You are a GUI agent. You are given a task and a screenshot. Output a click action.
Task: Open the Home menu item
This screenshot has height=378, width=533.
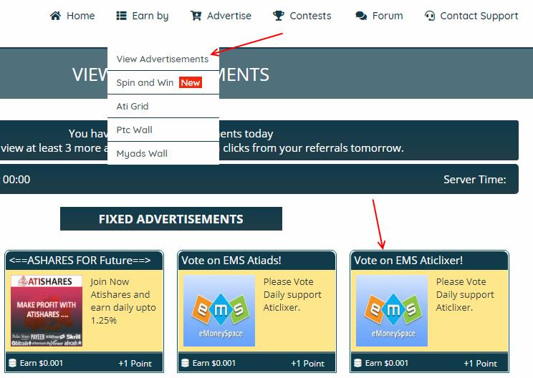[x=72, y=16]
